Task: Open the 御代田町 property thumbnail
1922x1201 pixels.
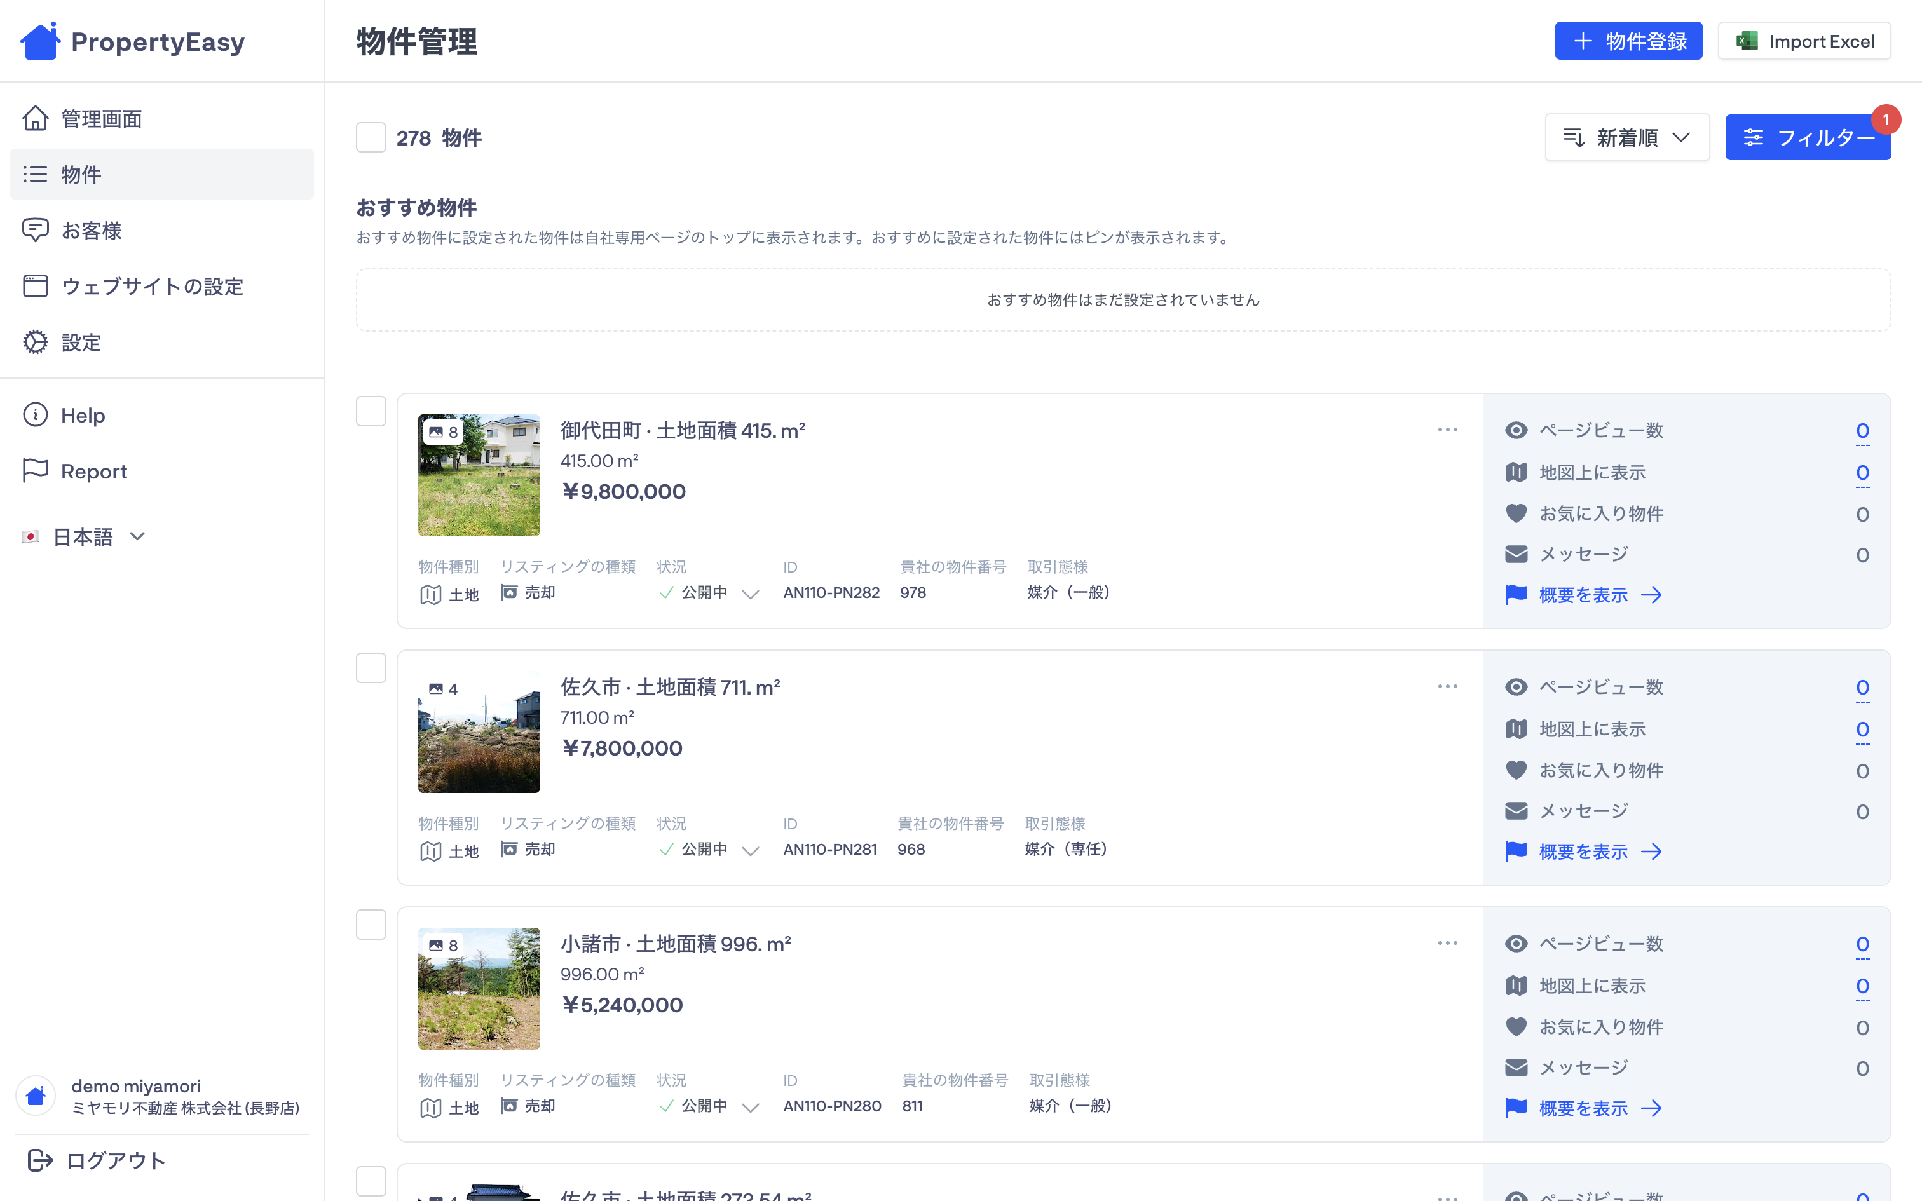Action: [479, 475]
